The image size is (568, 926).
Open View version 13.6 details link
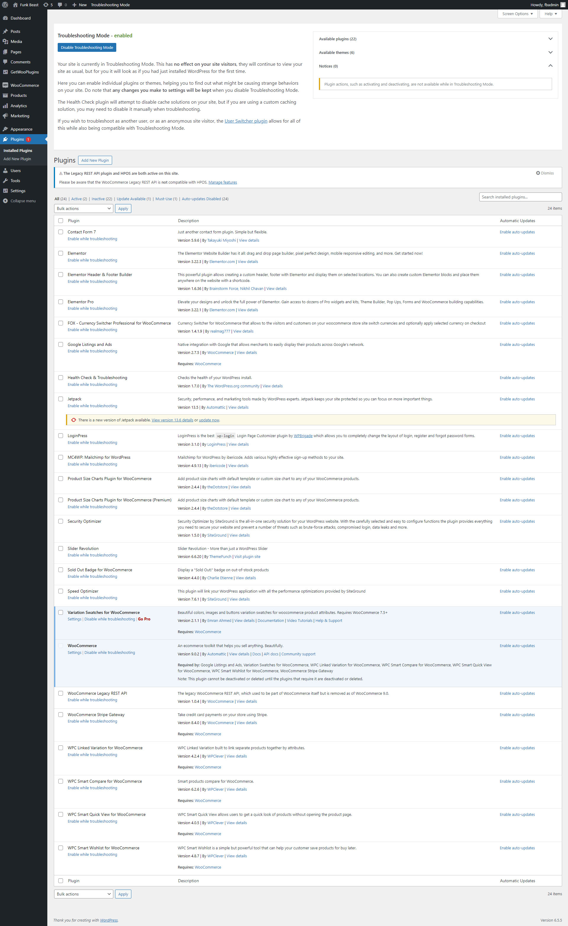pos(172,420)
